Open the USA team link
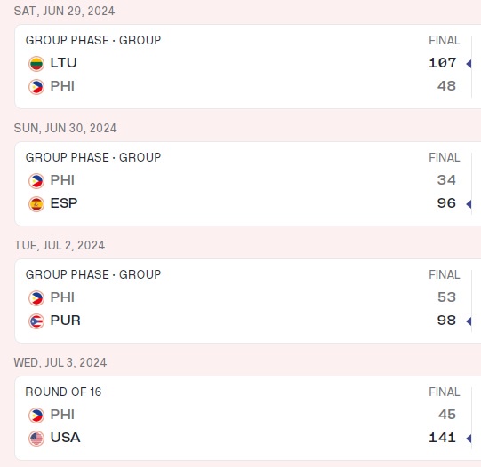The image size is (481, 467). click(x=65, y=438)
